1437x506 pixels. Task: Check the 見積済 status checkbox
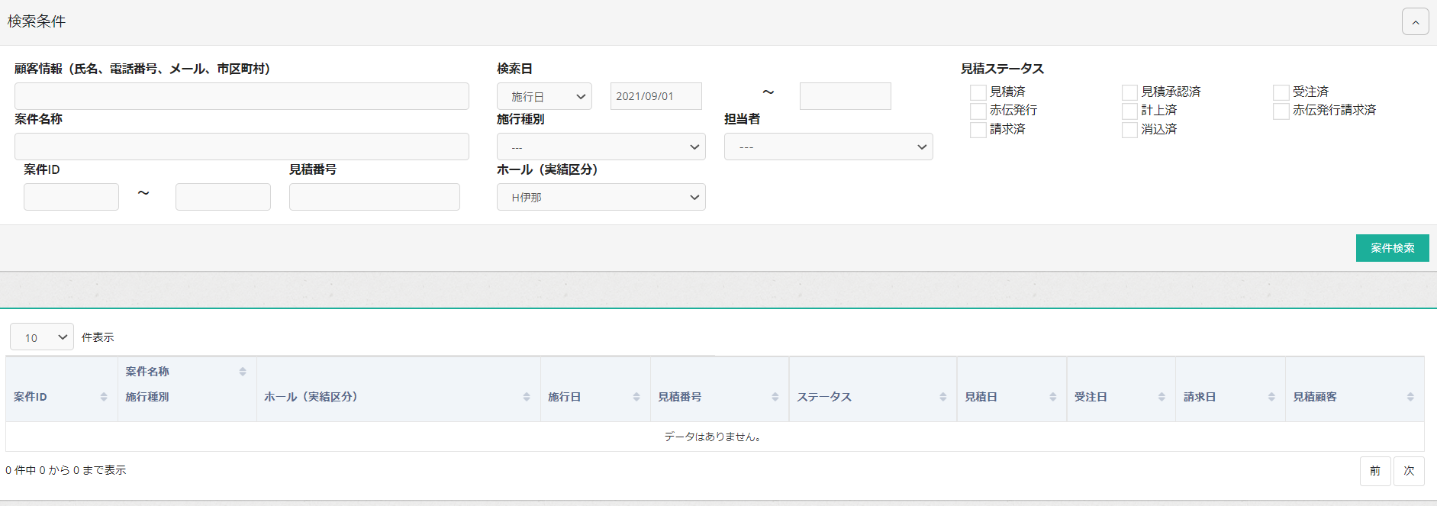978,92
